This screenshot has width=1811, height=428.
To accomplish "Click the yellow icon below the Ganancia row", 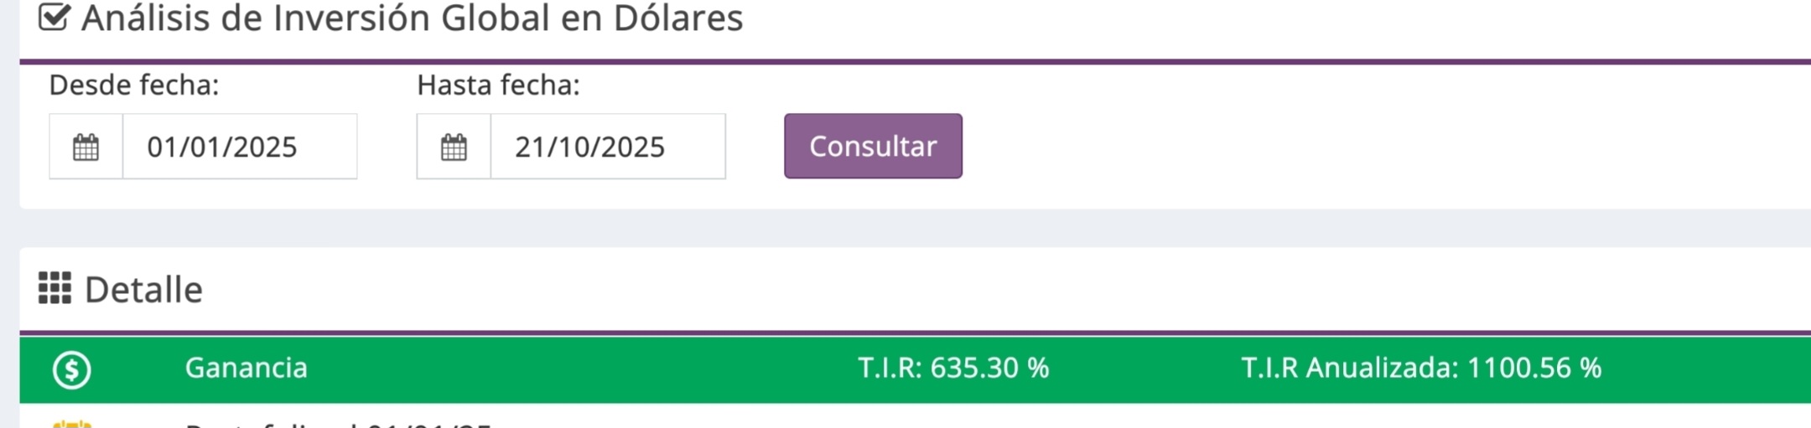I will [x=72, y=424].
